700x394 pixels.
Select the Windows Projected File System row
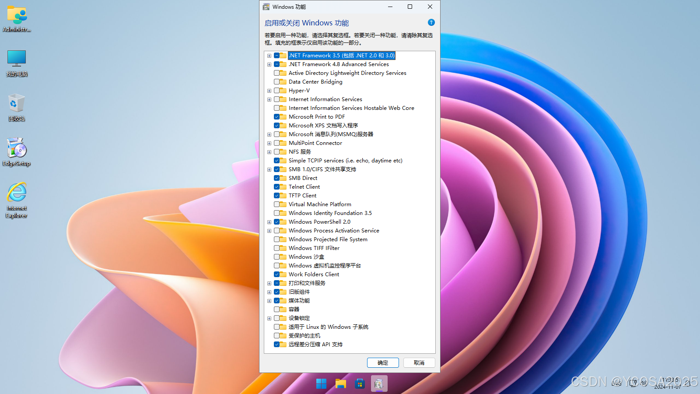coord(328,239)
